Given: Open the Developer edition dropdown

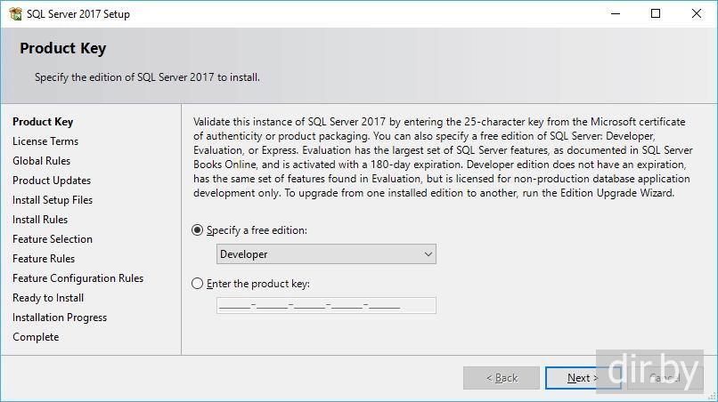Looking at the screenshot, I should point(326,254).
